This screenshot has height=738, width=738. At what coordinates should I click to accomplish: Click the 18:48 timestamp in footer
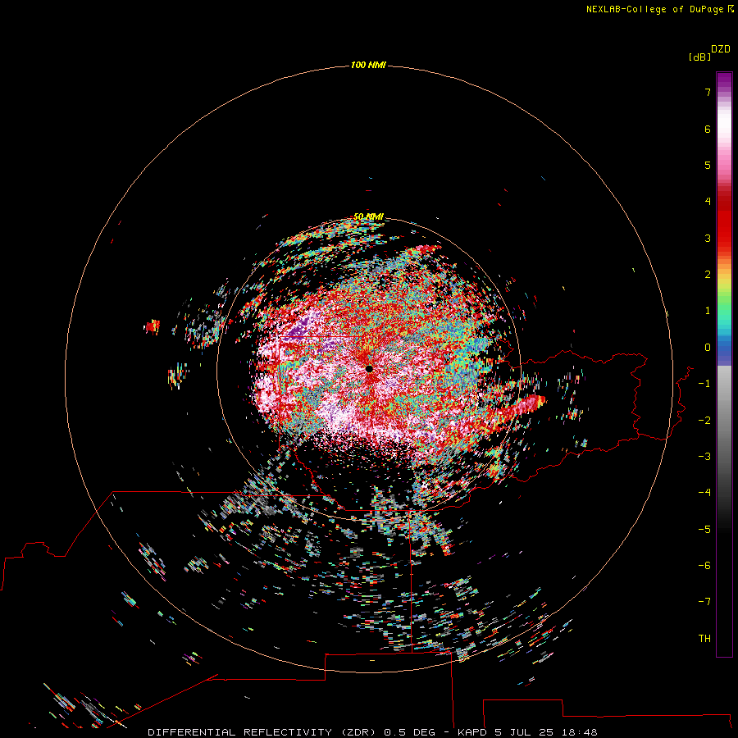click(x=578, y=732)
